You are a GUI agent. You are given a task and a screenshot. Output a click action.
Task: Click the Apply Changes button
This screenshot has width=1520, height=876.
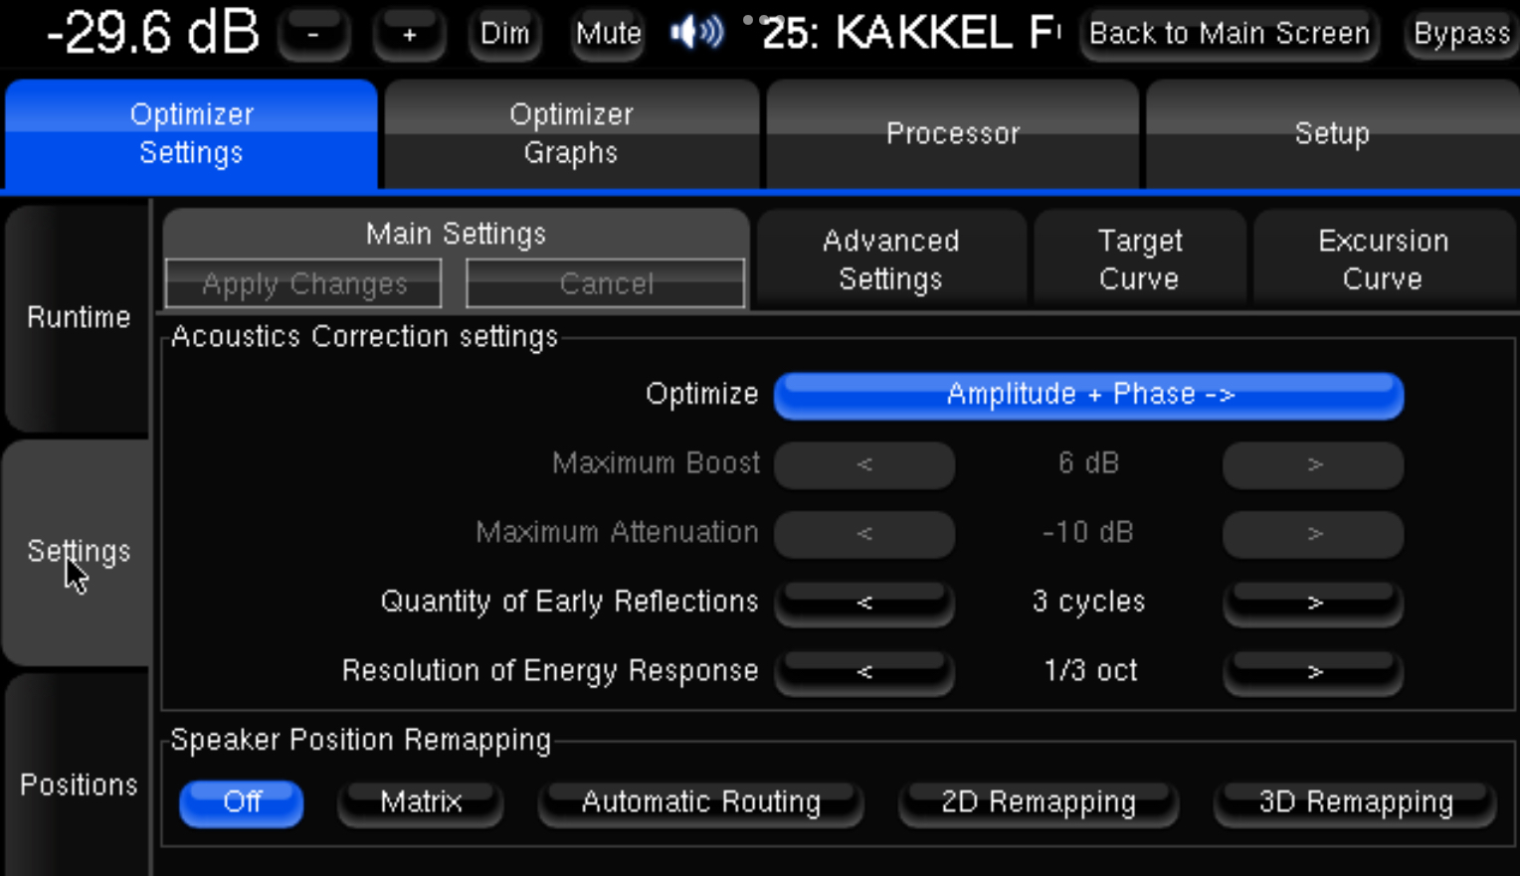pyautogui.click(x=304, y=284)
